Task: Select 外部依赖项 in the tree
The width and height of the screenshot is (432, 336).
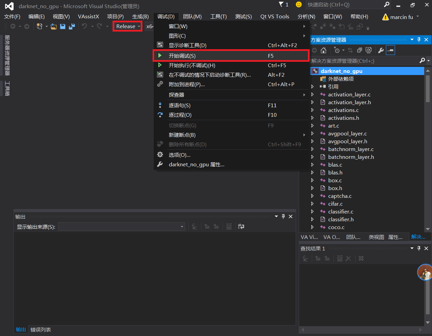Action: (341, 79)
